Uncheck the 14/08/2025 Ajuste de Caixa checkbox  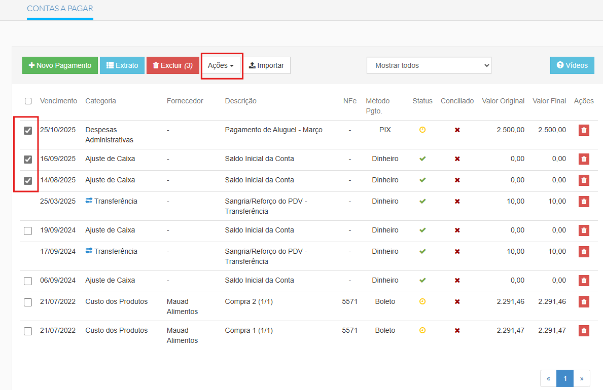coord(28,181)
